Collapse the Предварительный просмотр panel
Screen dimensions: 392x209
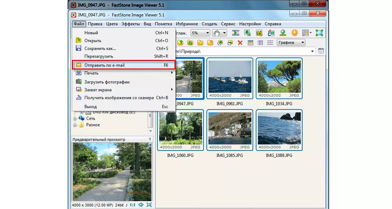pyautogui.click(x=150, y=139)
